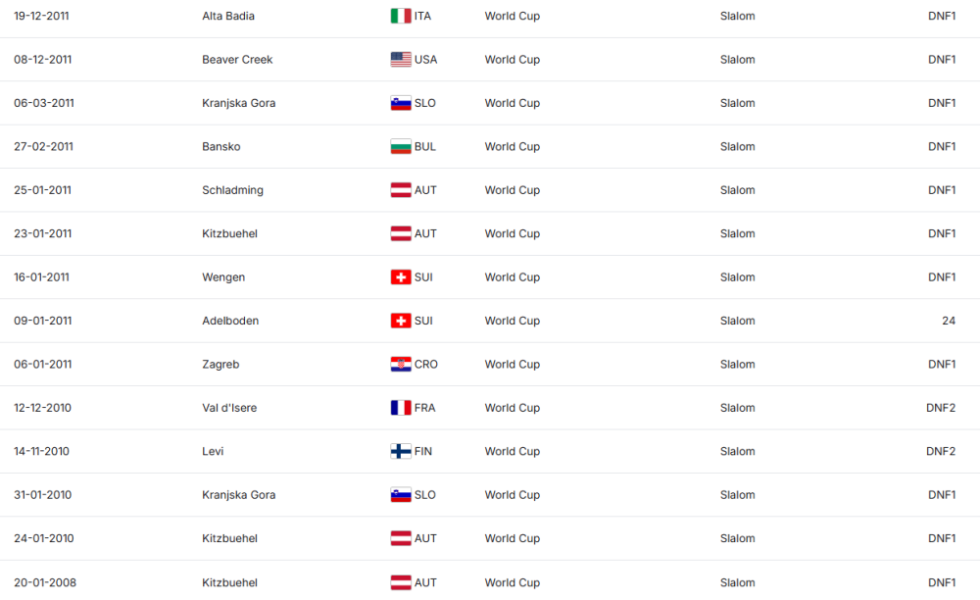Screen dimensions: 980x600
Task: Click the Austrian flag in Schladming row
Action: pyautogui.click(x=401, y=190)
